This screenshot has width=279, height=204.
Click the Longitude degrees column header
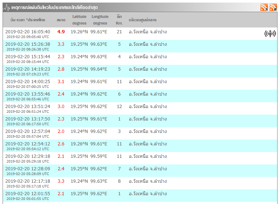pyautogui.click(x=100, y=20)
